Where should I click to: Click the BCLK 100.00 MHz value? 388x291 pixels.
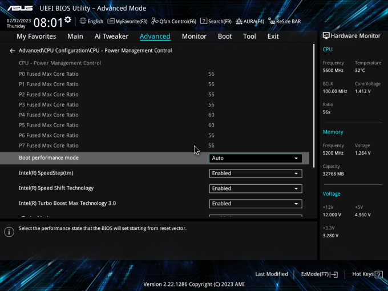tap(335, 91)
